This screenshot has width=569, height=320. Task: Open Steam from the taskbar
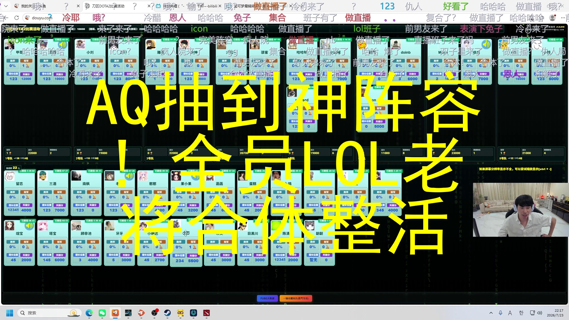coord(167,313)
